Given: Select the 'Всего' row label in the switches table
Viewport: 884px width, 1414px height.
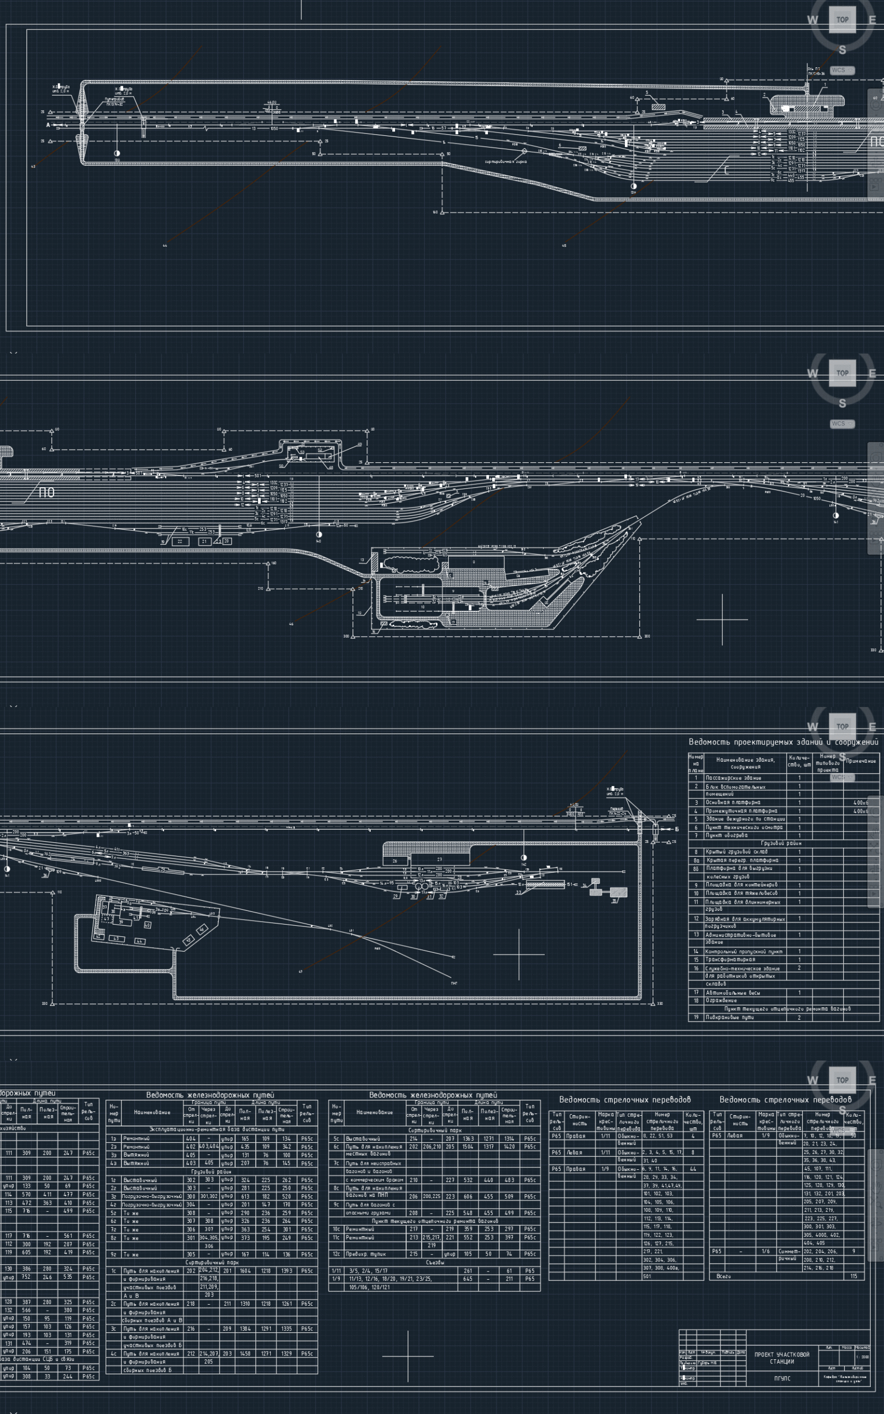Looking at the screenshot, I should click(x=724, y=1276).
